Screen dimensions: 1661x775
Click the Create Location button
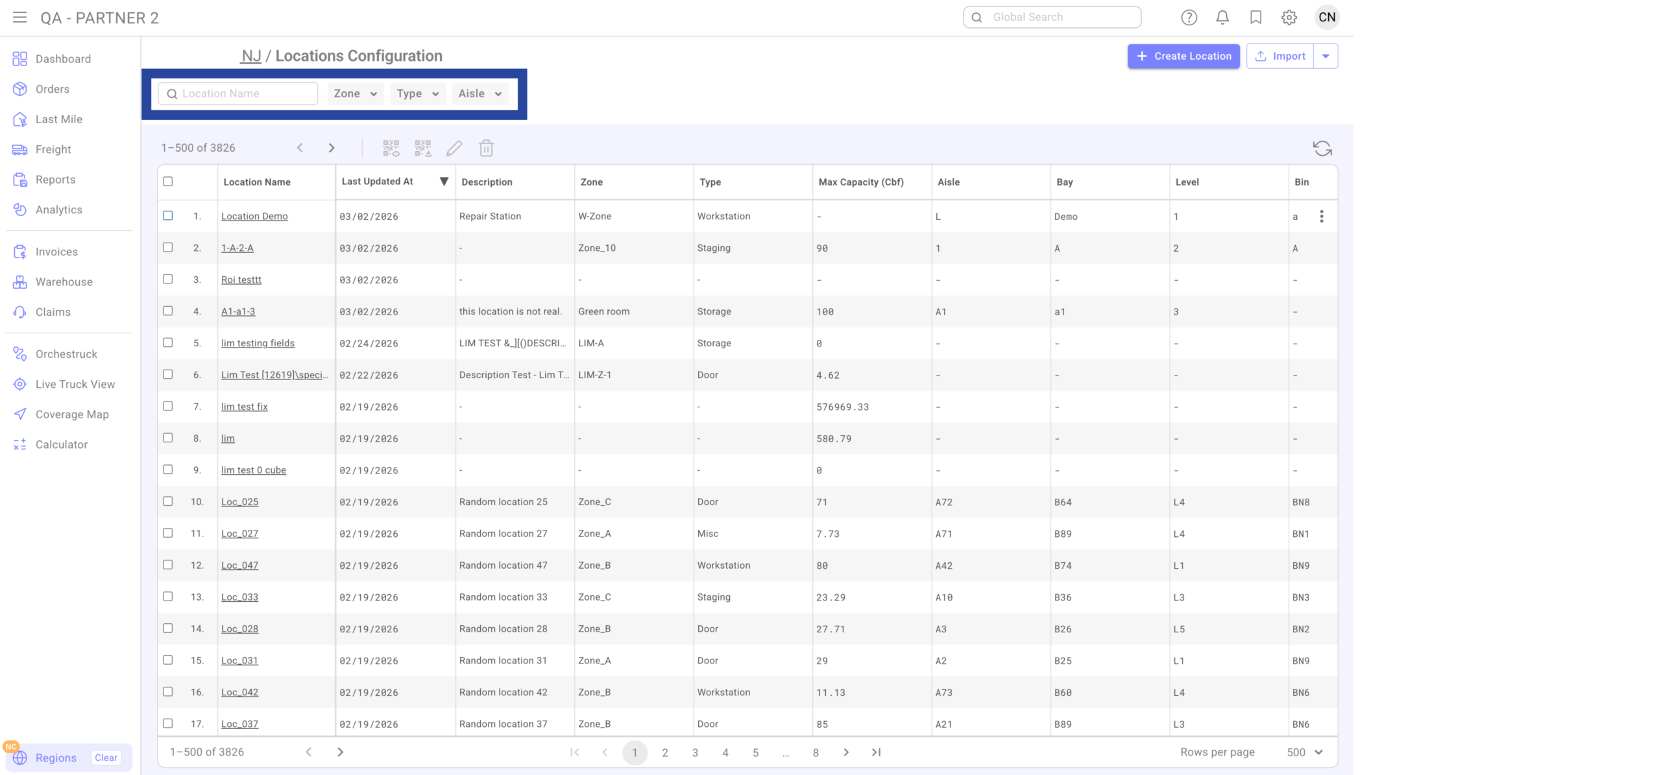coord(1183,56)
